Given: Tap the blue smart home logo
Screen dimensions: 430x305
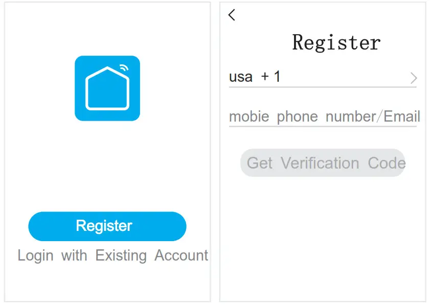Looking at the screenshot, I should 107,88.
